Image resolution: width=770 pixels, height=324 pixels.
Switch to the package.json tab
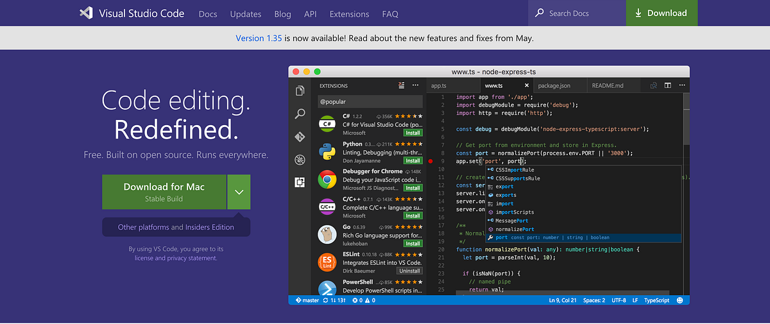pyautogui.click(x=560, y=85)
